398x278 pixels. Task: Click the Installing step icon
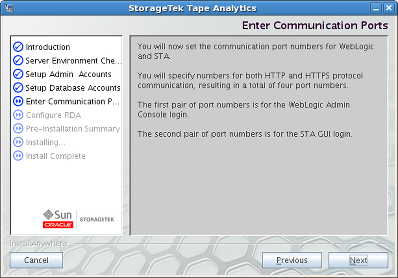point(18,142)
